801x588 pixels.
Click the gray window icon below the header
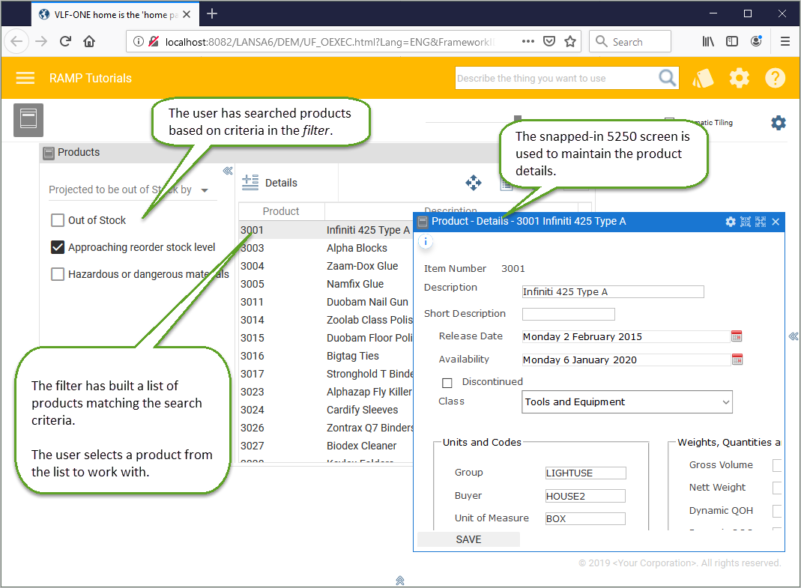click(28, 120)
